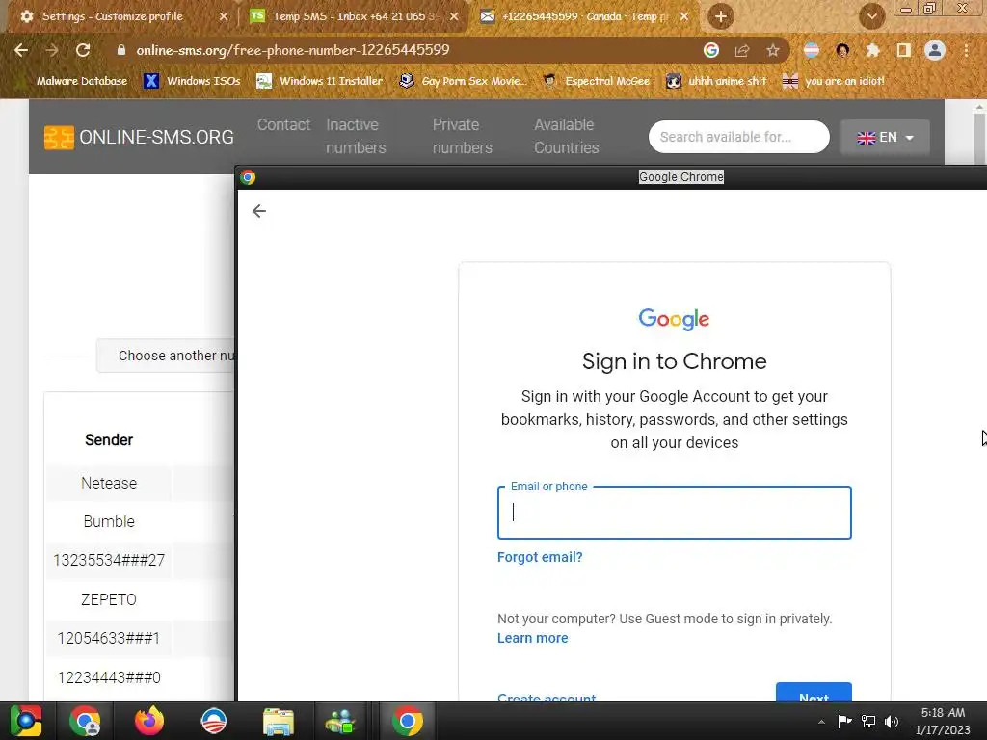
Task: Show hidden system tray icons
Action: pos(821,722)
